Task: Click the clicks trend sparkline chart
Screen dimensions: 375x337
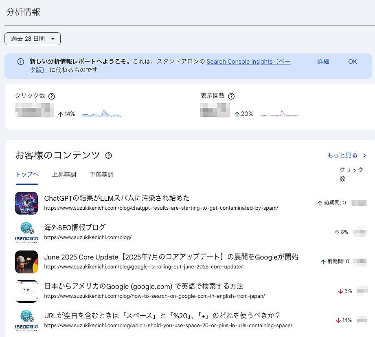Action: [x=101, y=114]
